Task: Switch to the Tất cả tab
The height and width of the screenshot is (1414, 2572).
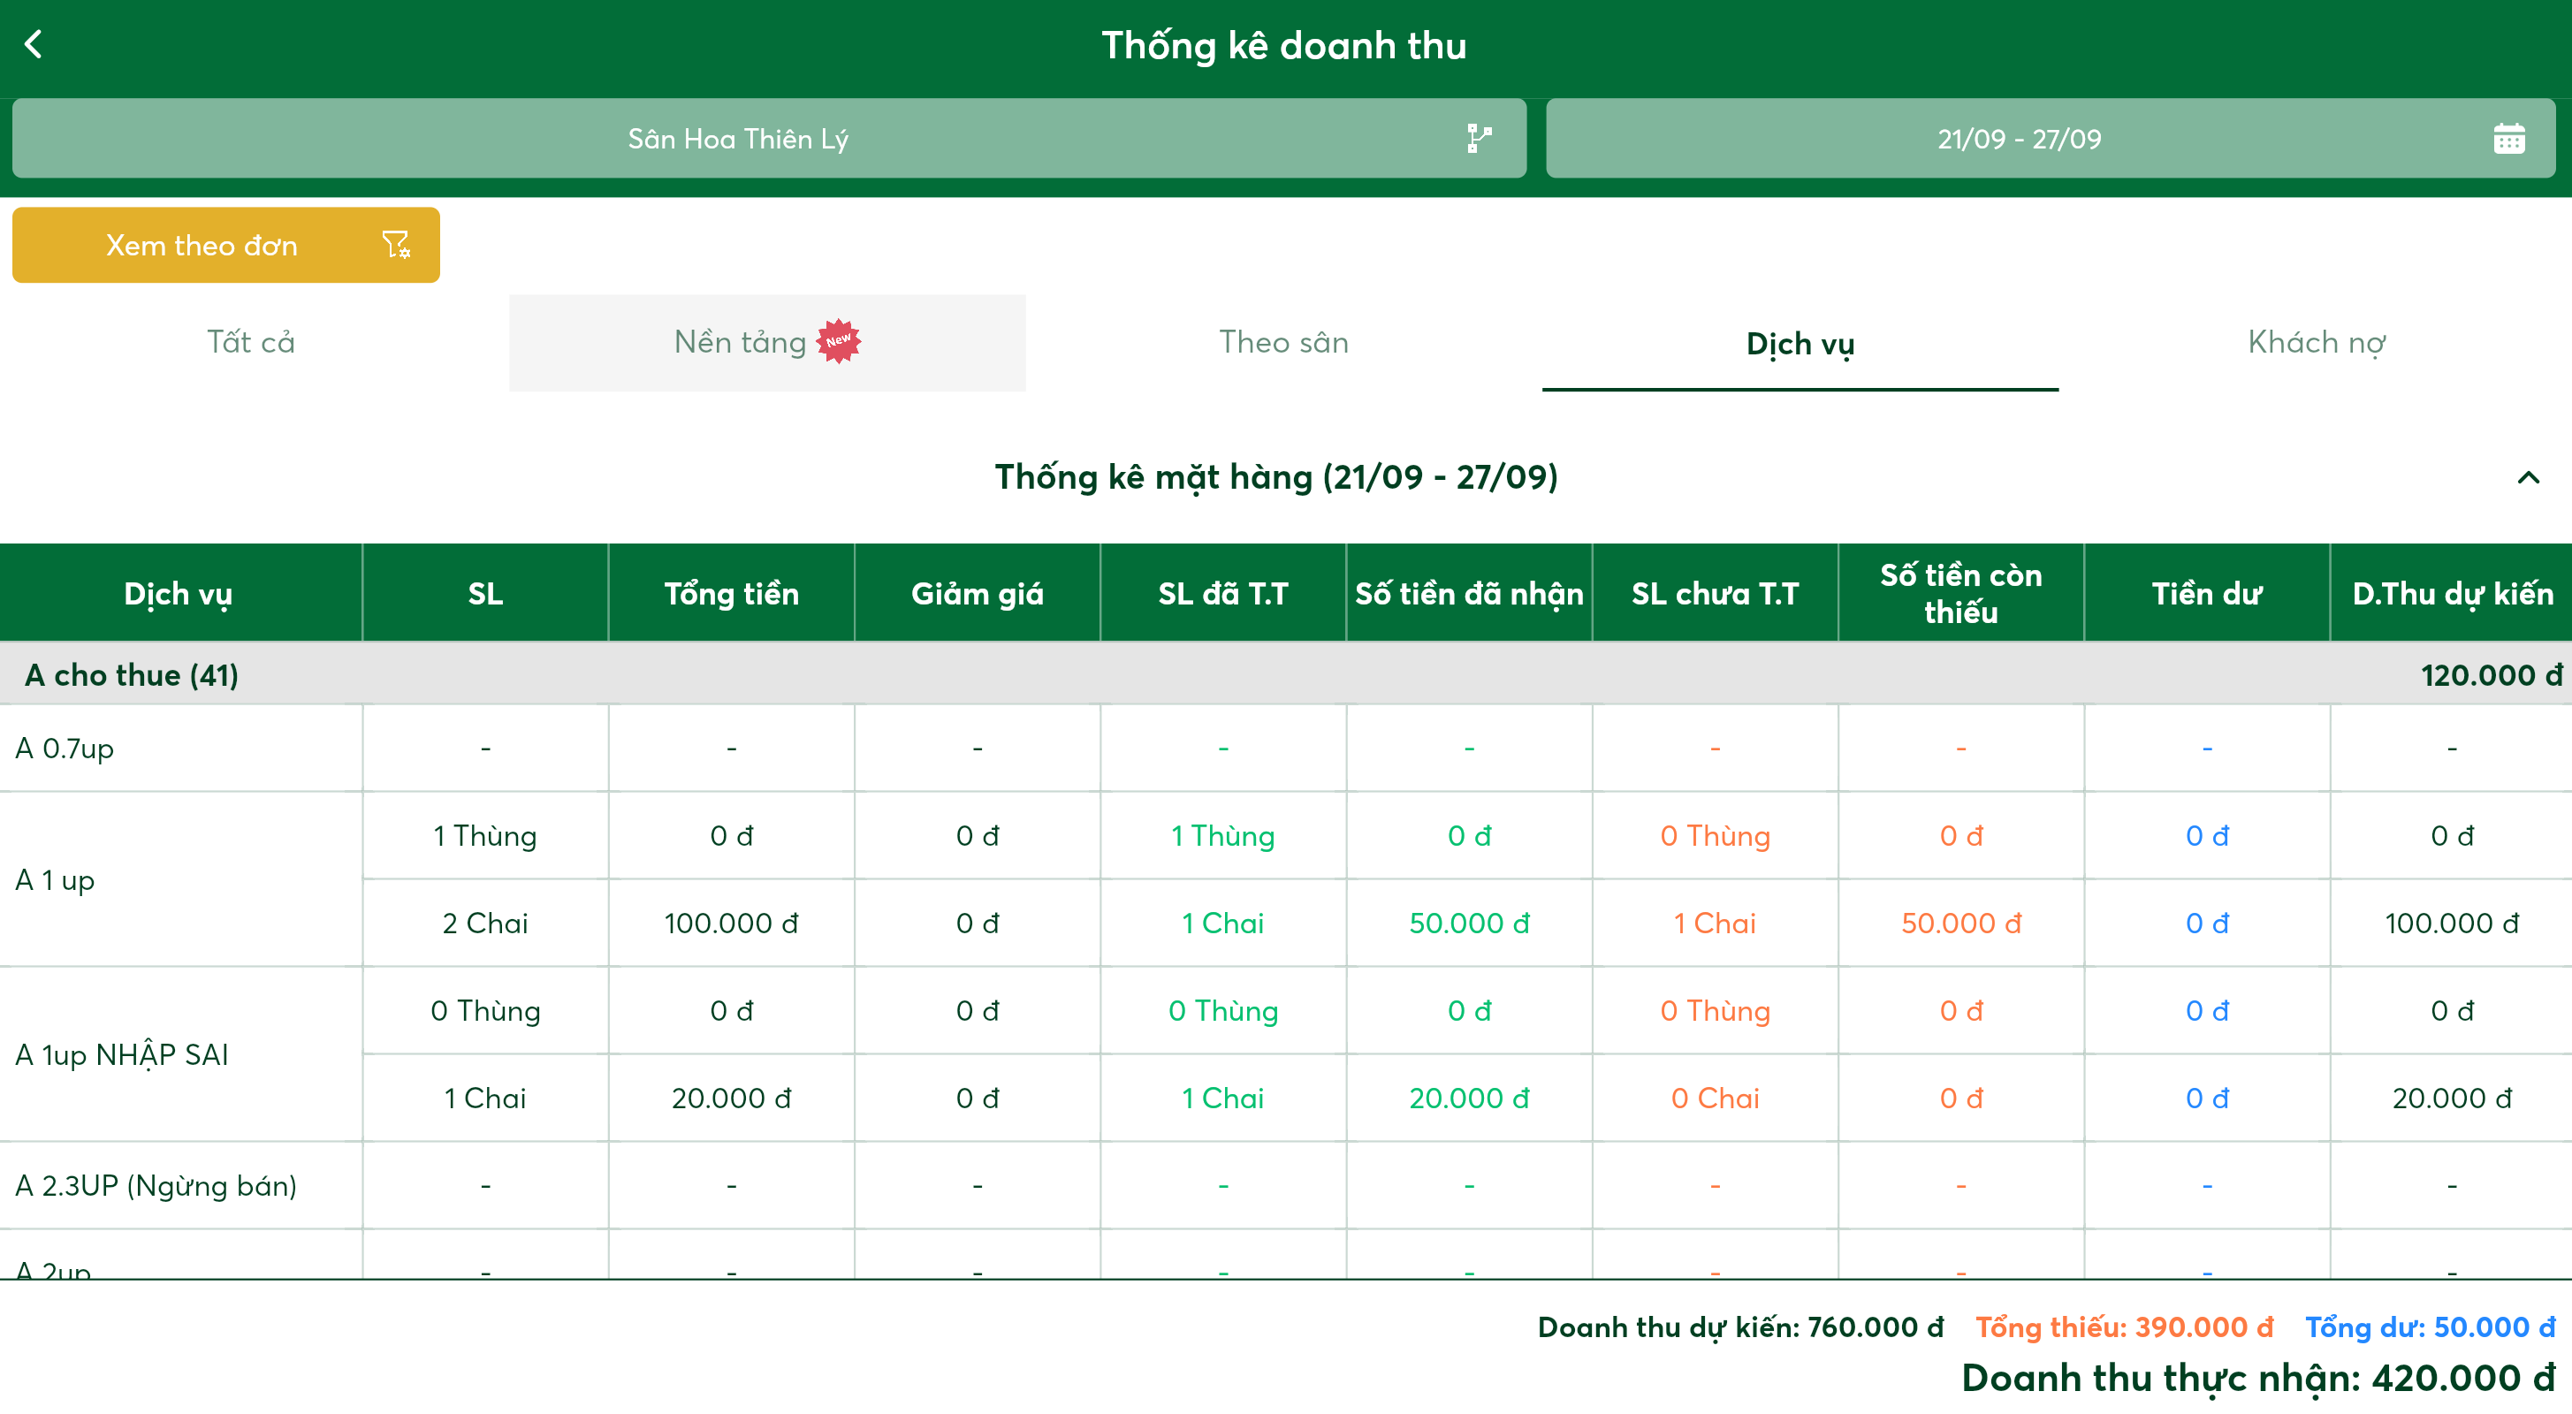Action: point(251,343)
